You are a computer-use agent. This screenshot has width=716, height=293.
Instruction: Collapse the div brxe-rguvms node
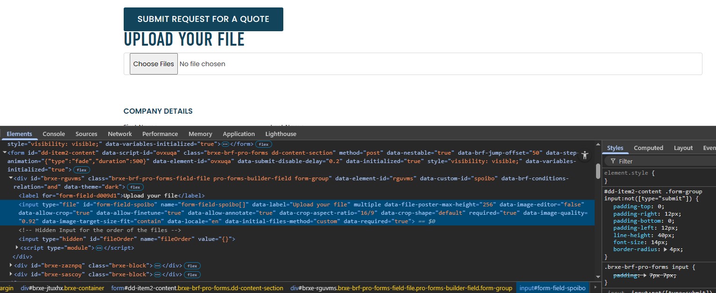coord(11,178)
